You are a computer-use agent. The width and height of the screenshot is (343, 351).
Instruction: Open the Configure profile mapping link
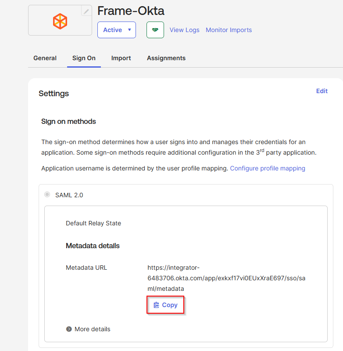[268, 168]
